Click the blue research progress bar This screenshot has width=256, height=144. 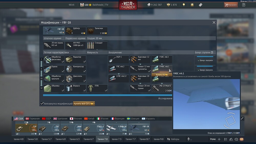(108, 95)
